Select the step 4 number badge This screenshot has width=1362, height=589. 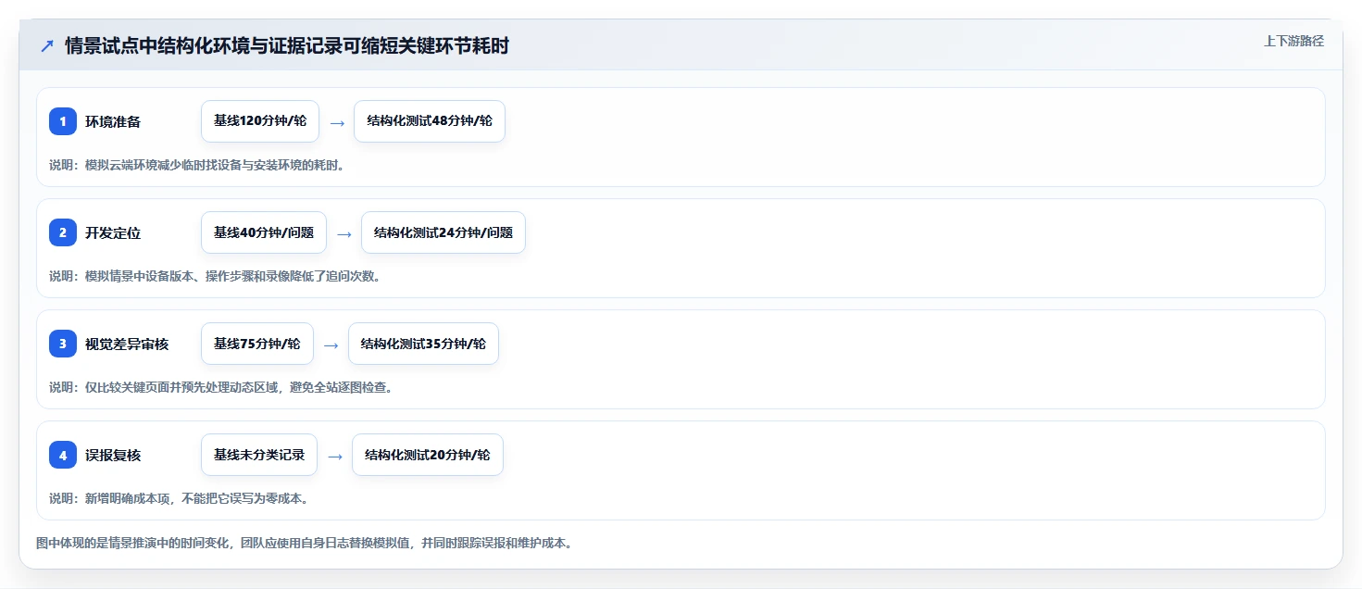pyautogui.click(x=63, y=455)
